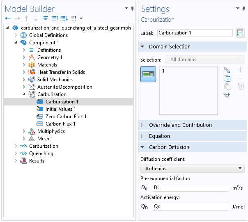The width and height of the screenshot is (248, 222).
Task: Select the Quenching study node
Action: coord(41,153)
